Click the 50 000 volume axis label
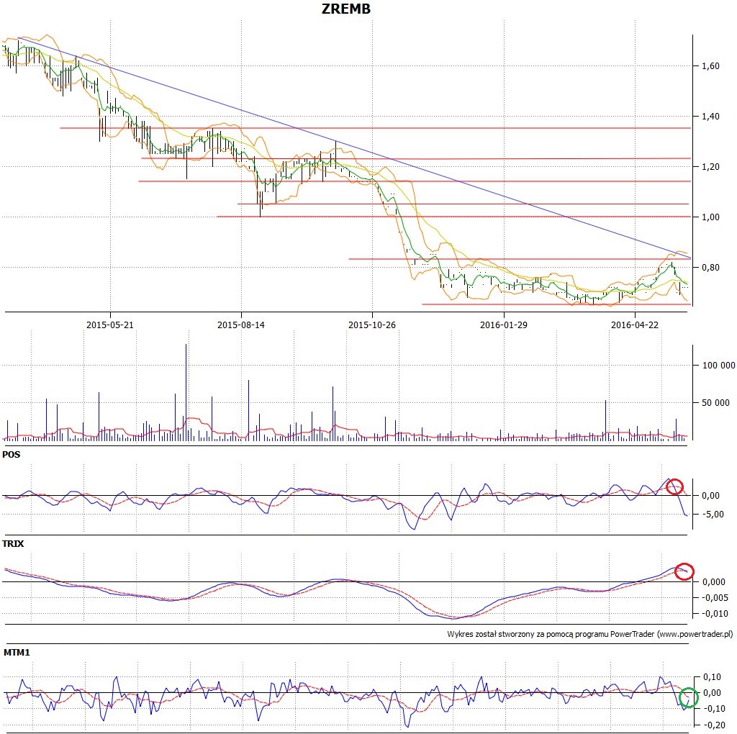Image resolution: width=737 pixels, height=734 pixels. point(715,403)
